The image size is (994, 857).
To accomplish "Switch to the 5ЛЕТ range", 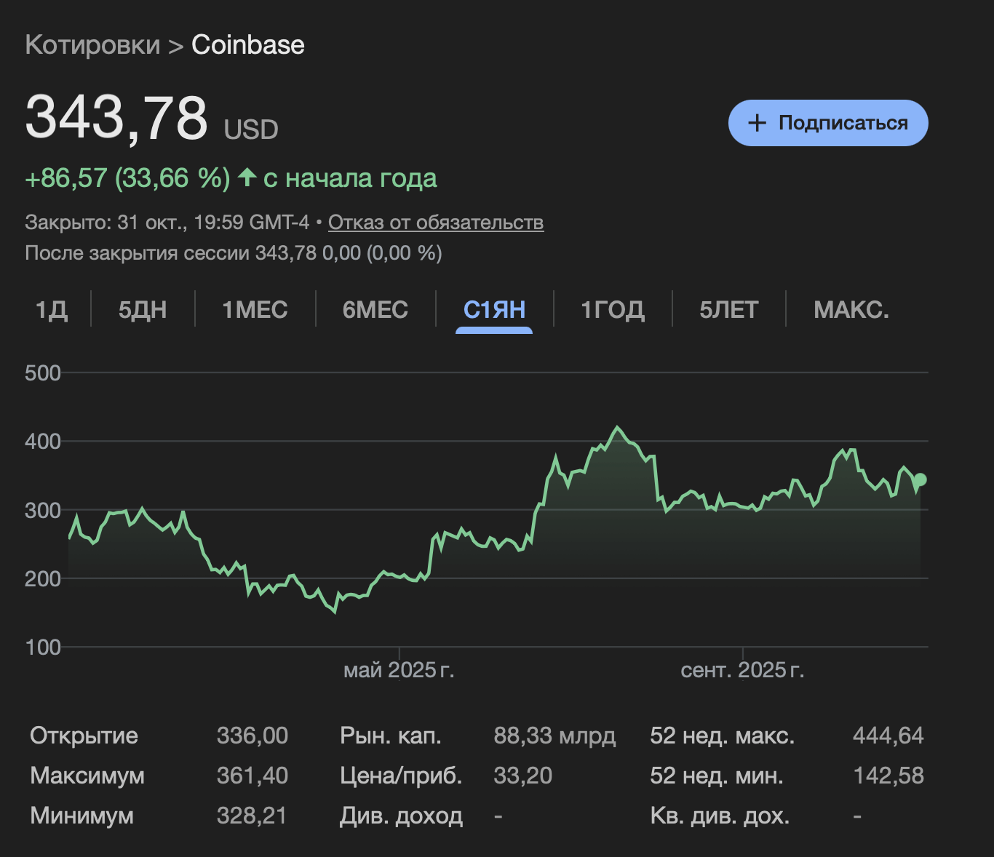I will click(x=729, y=310).
